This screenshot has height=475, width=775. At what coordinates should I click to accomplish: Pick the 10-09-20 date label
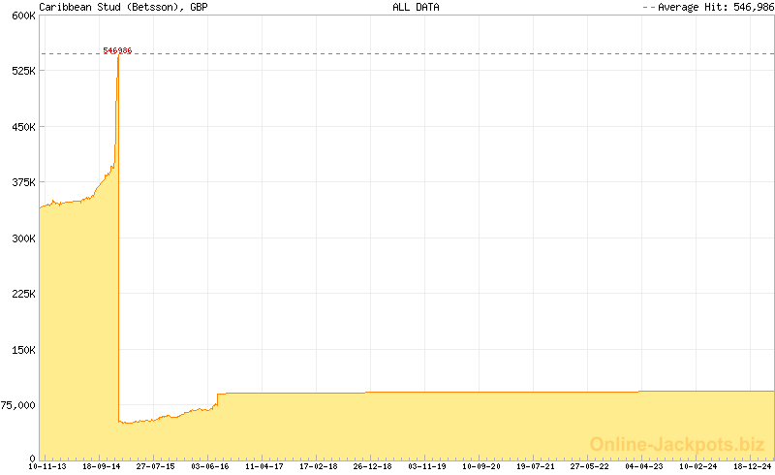481,466
